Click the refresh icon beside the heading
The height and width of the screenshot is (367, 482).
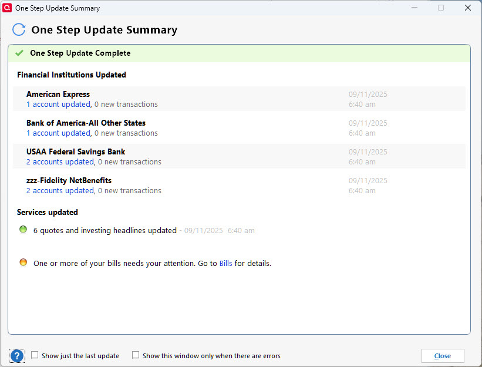pos(19,30)
